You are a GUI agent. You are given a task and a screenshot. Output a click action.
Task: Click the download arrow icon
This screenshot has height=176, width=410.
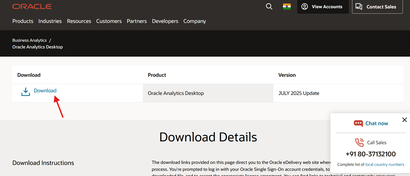[x=26, y=92]
